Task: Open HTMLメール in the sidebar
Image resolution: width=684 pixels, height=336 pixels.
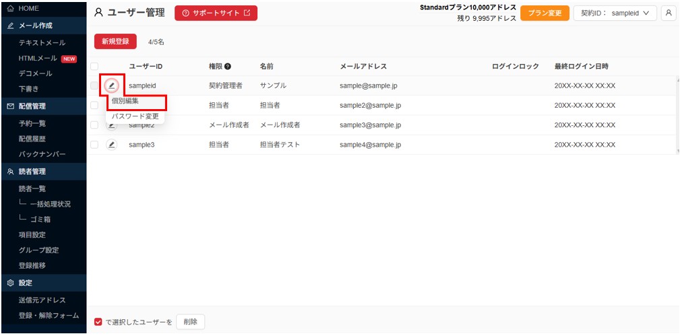Action: [x=38, y=59]
